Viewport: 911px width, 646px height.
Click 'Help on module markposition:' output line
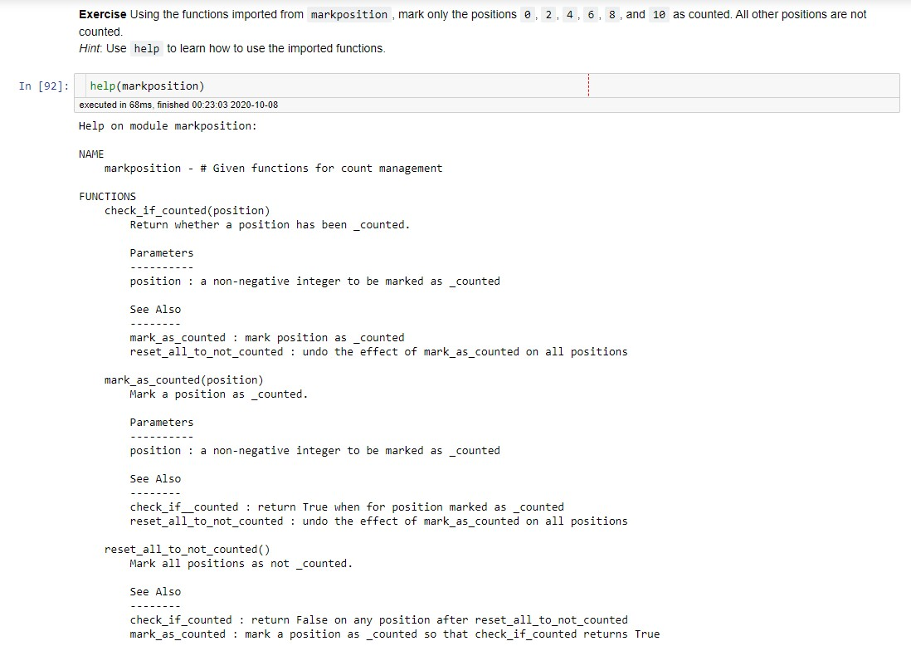[x=168, y=126]
